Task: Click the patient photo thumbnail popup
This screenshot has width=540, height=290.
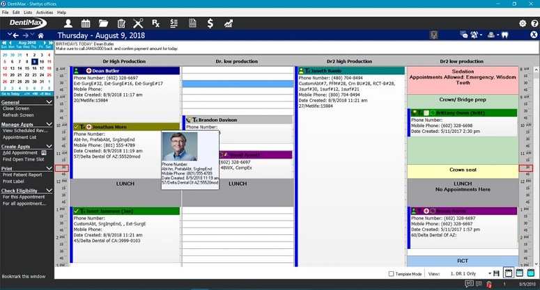Action: pos(180,146)
